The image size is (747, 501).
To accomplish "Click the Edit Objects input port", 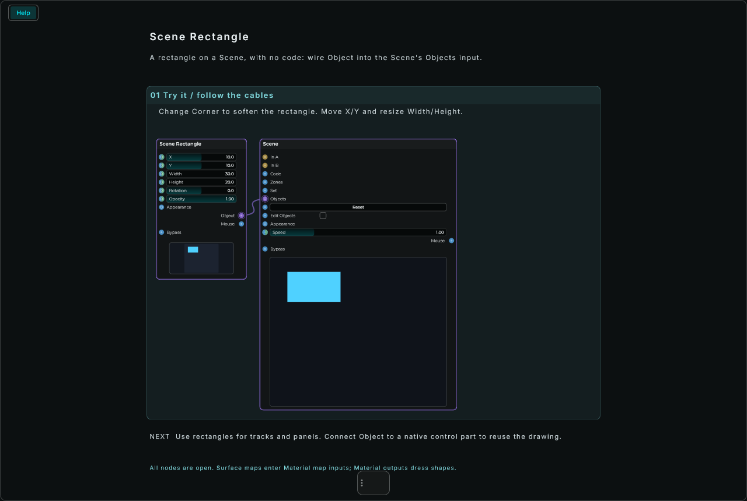I will 265,216.
